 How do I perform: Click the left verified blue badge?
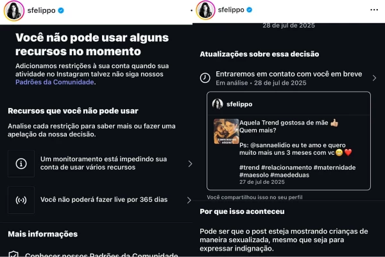pyautogui.click(x=61, y=10)
